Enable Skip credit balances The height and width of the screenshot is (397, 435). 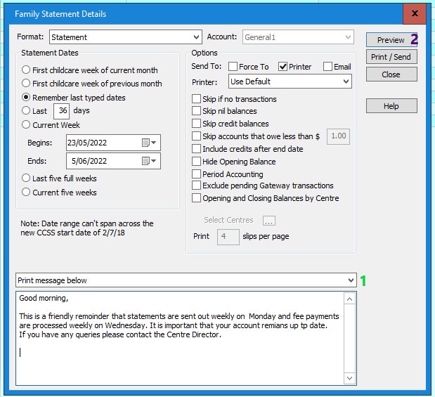pos(196,123)
